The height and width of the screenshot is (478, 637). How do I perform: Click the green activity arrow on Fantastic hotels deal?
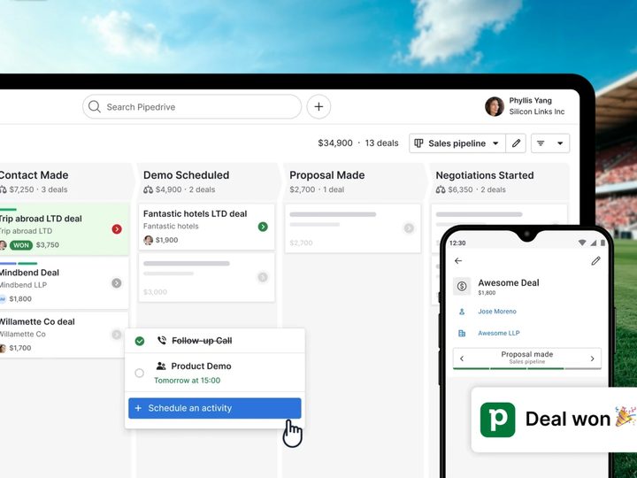pos(263,227)
